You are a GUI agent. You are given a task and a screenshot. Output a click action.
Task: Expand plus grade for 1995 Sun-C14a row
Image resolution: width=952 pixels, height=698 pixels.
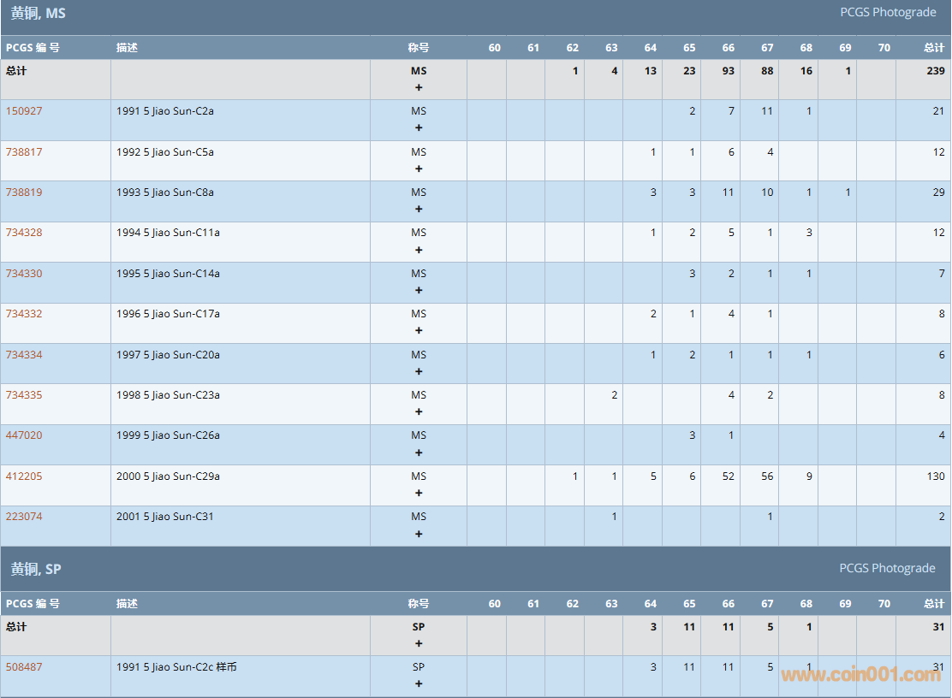(419, 291)
